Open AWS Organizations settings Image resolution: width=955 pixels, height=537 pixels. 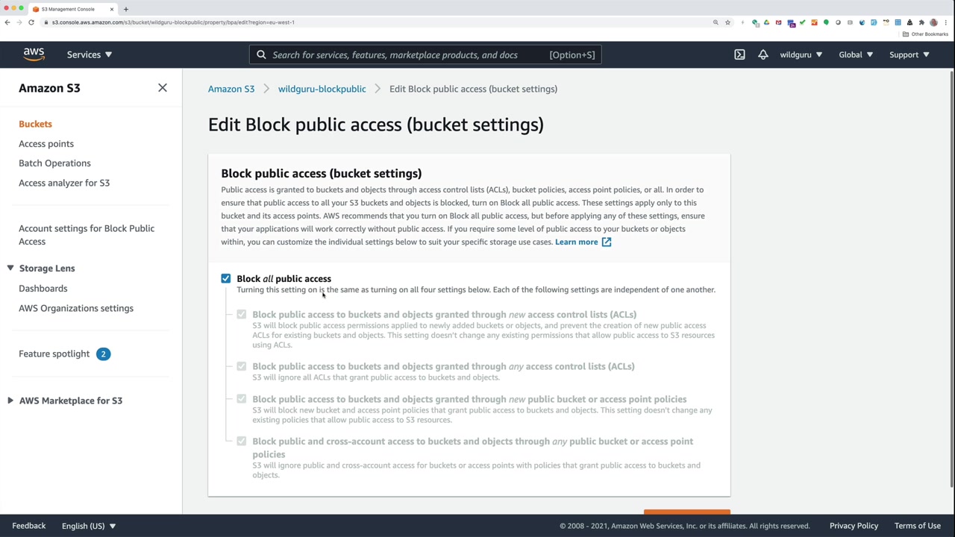[76, 308]
